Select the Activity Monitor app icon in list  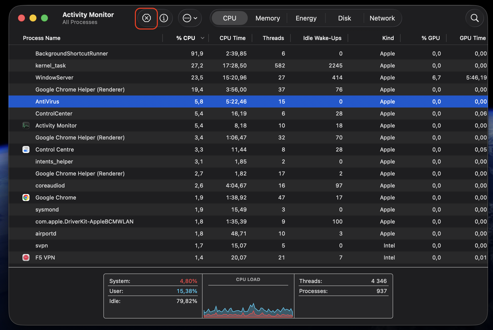26,125
